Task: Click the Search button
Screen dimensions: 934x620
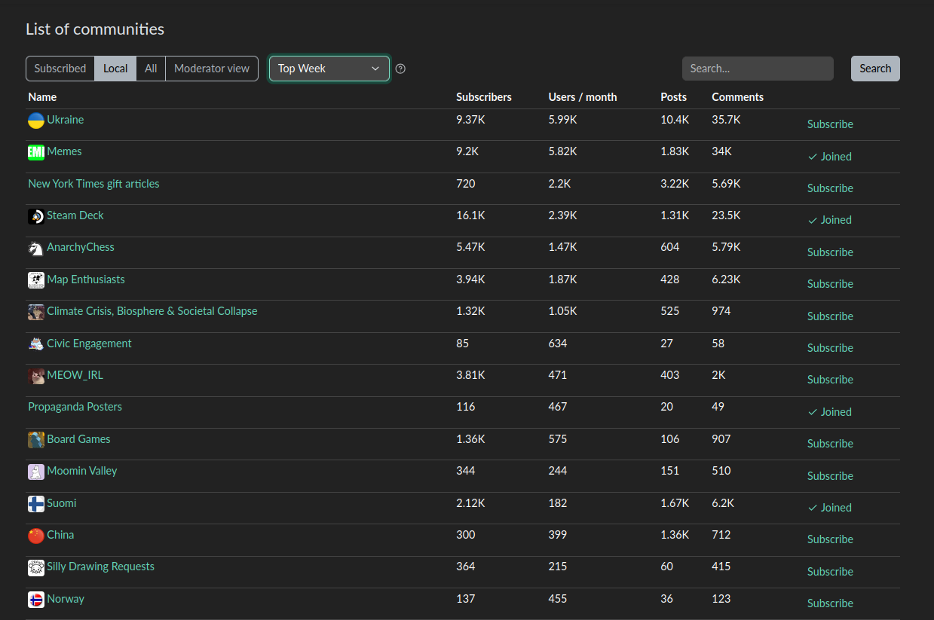Action: 875,69
